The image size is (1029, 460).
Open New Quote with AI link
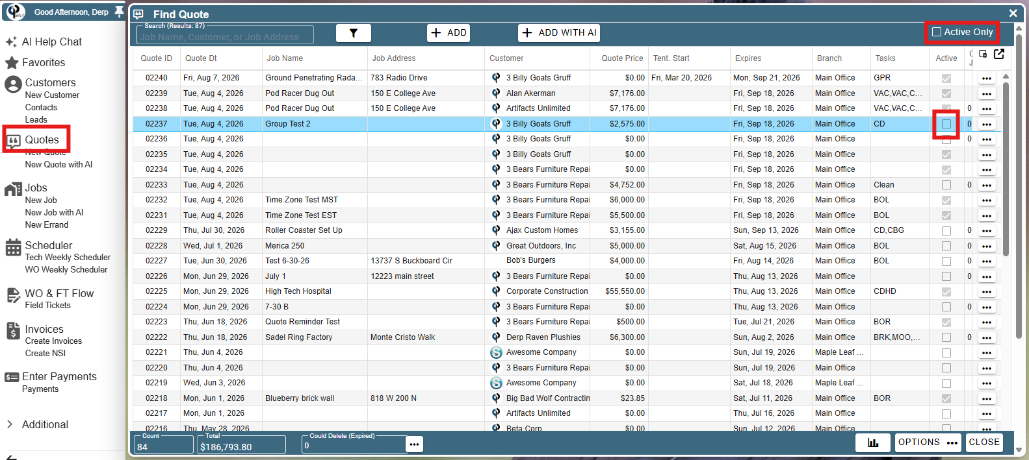pos(59,165)
